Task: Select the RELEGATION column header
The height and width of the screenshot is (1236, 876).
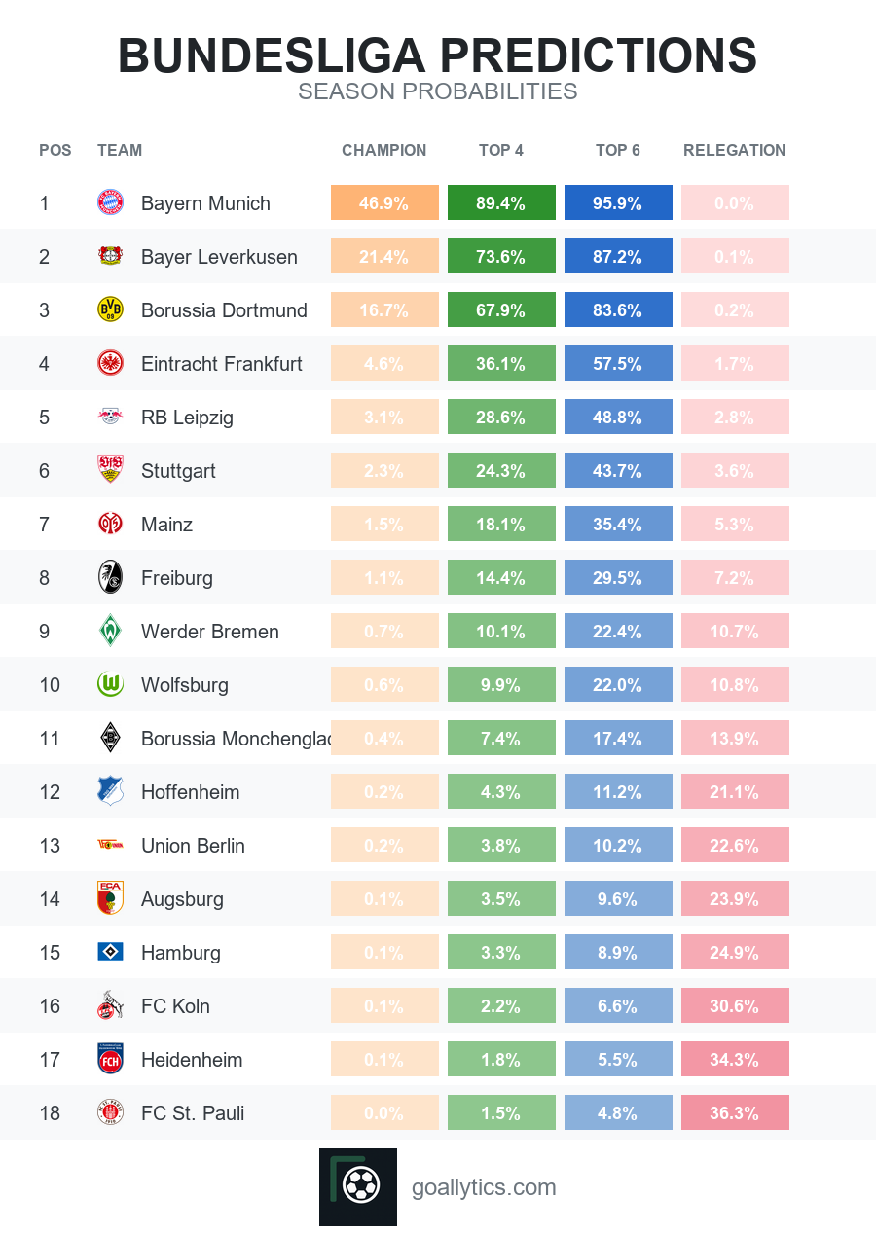Action: pos(735,150)
